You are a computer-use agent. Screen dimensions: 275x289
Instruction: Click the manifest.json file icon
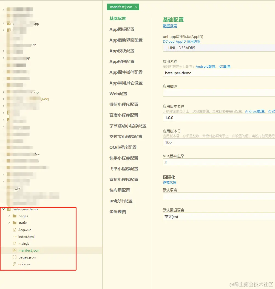[x=15, y=250]
